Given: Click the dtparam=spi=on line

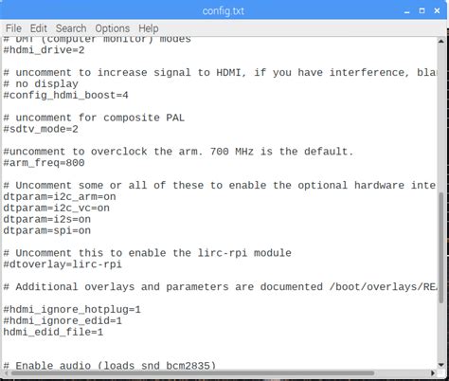Looking at the screenshot, I should [47, 230].
